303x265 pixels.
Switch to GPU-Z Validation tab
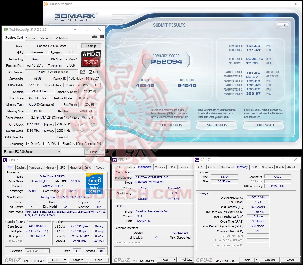62,38
